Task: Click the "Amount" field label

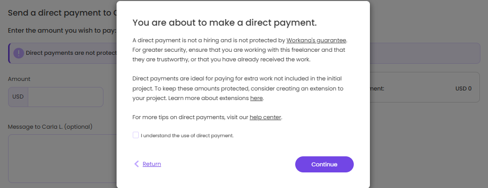Action: pos(19,79)
